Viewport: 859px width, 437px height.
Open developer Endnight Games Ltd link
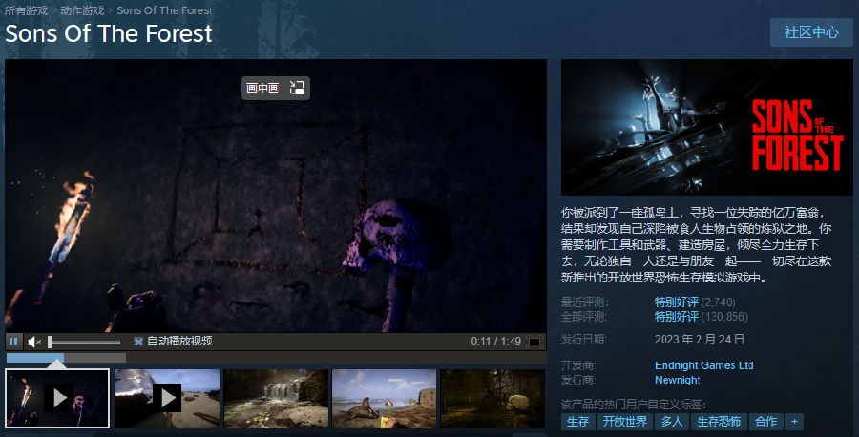[704, 365]
